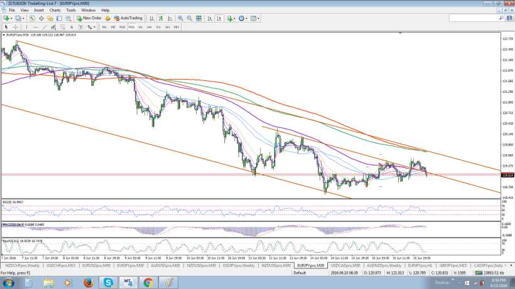Viewport: 515px width, 289px height.
Task: Toggle the Data Window crosshair icon
Action: point(41,18)
